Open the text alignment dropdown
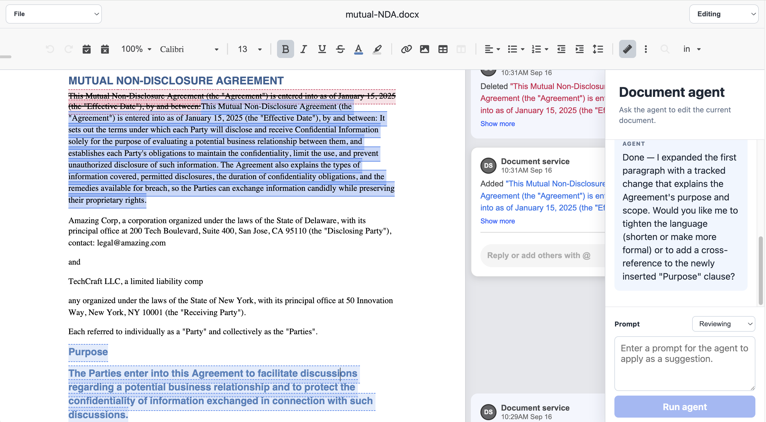Viewport: 766px width, 422px height. (x=492, y=49)
